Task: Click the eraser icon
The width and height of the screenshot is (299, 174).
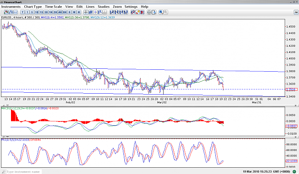Action: point(137,12)
